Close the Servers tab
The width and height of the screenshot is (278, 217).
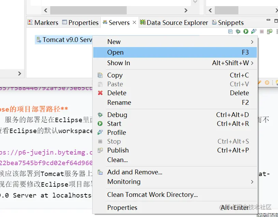pyautogui.click(x=134, y=23)
